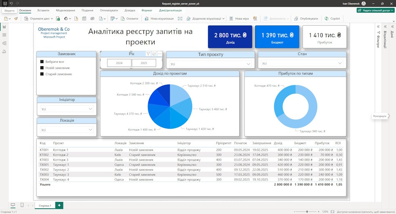
Task: Click the Copilot button in the ribbon
Action: click(332, 18)
